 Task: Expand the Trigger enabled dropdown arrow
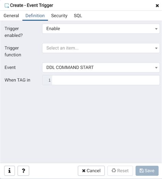156,29
